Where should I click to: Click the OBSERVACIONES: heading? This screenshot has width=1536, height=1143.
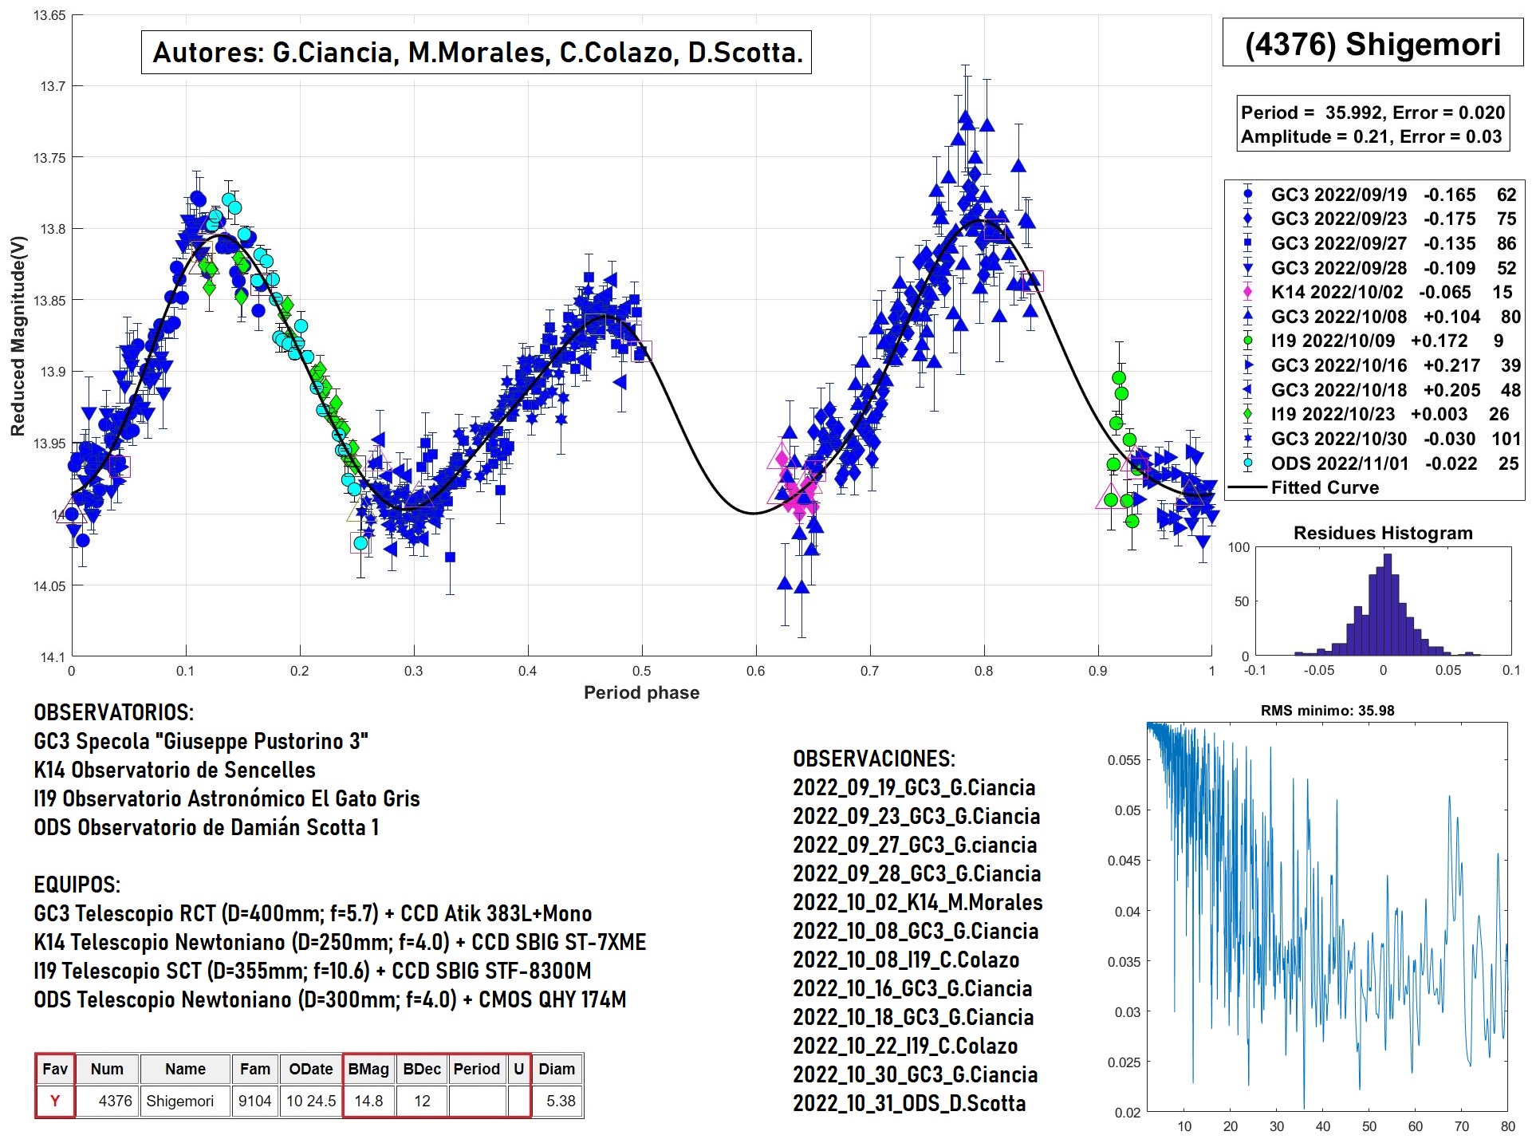pyautogui.click(x=874, y=759)
